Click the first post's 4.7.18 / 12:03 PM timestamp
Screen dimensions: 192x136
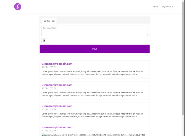(x=49, y=67)
